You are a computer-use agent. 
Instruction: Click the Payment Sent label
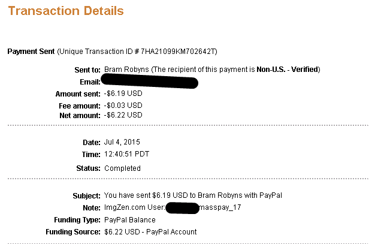(31, 52)
